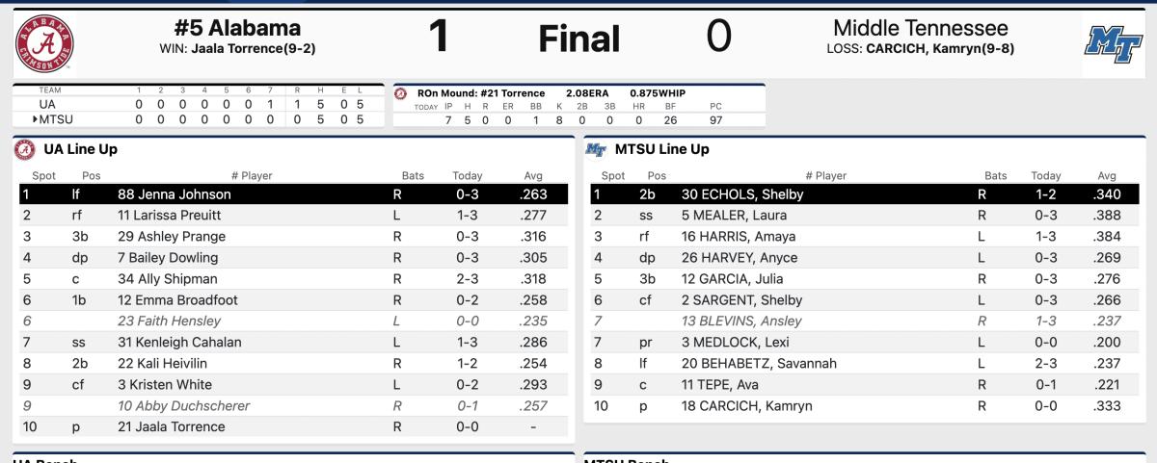This screenshot has height=463, width=1157.
Task: Sort UA lineup by Avg column header
Action: point(531,175)
